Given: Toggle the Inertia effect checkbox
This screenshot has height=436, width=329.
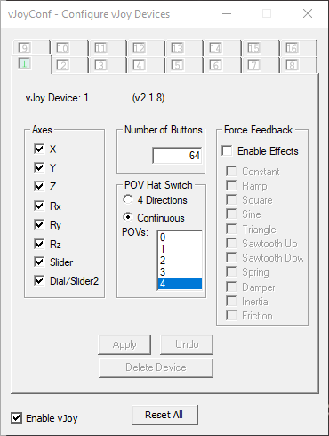Looking at the screenshot, I should coord(231,301).
